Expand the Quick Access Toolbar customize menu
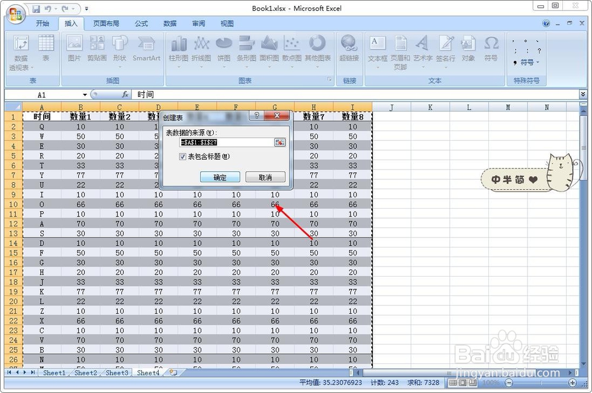Viewport: 592px width, 393px height. (x=86, y=8)
